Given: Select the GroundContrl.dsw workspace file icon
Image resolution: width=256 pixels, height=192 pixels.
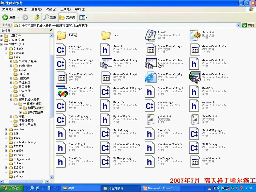Looking at the screenshot, I should click(151, 63).
